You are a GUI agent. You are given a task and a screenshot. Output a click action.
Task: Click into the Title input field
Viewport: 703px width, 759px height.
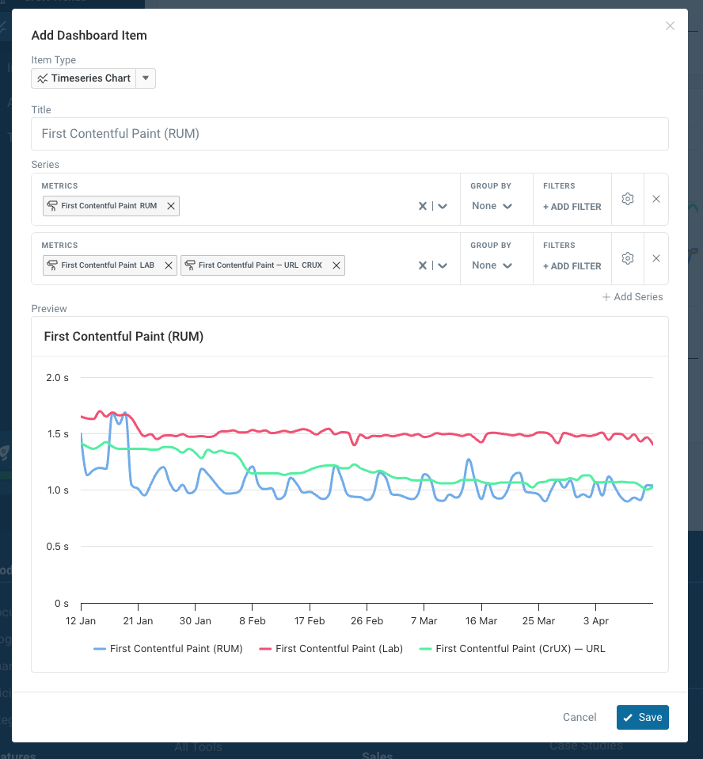pyautogui.click(x=350, y=134)
